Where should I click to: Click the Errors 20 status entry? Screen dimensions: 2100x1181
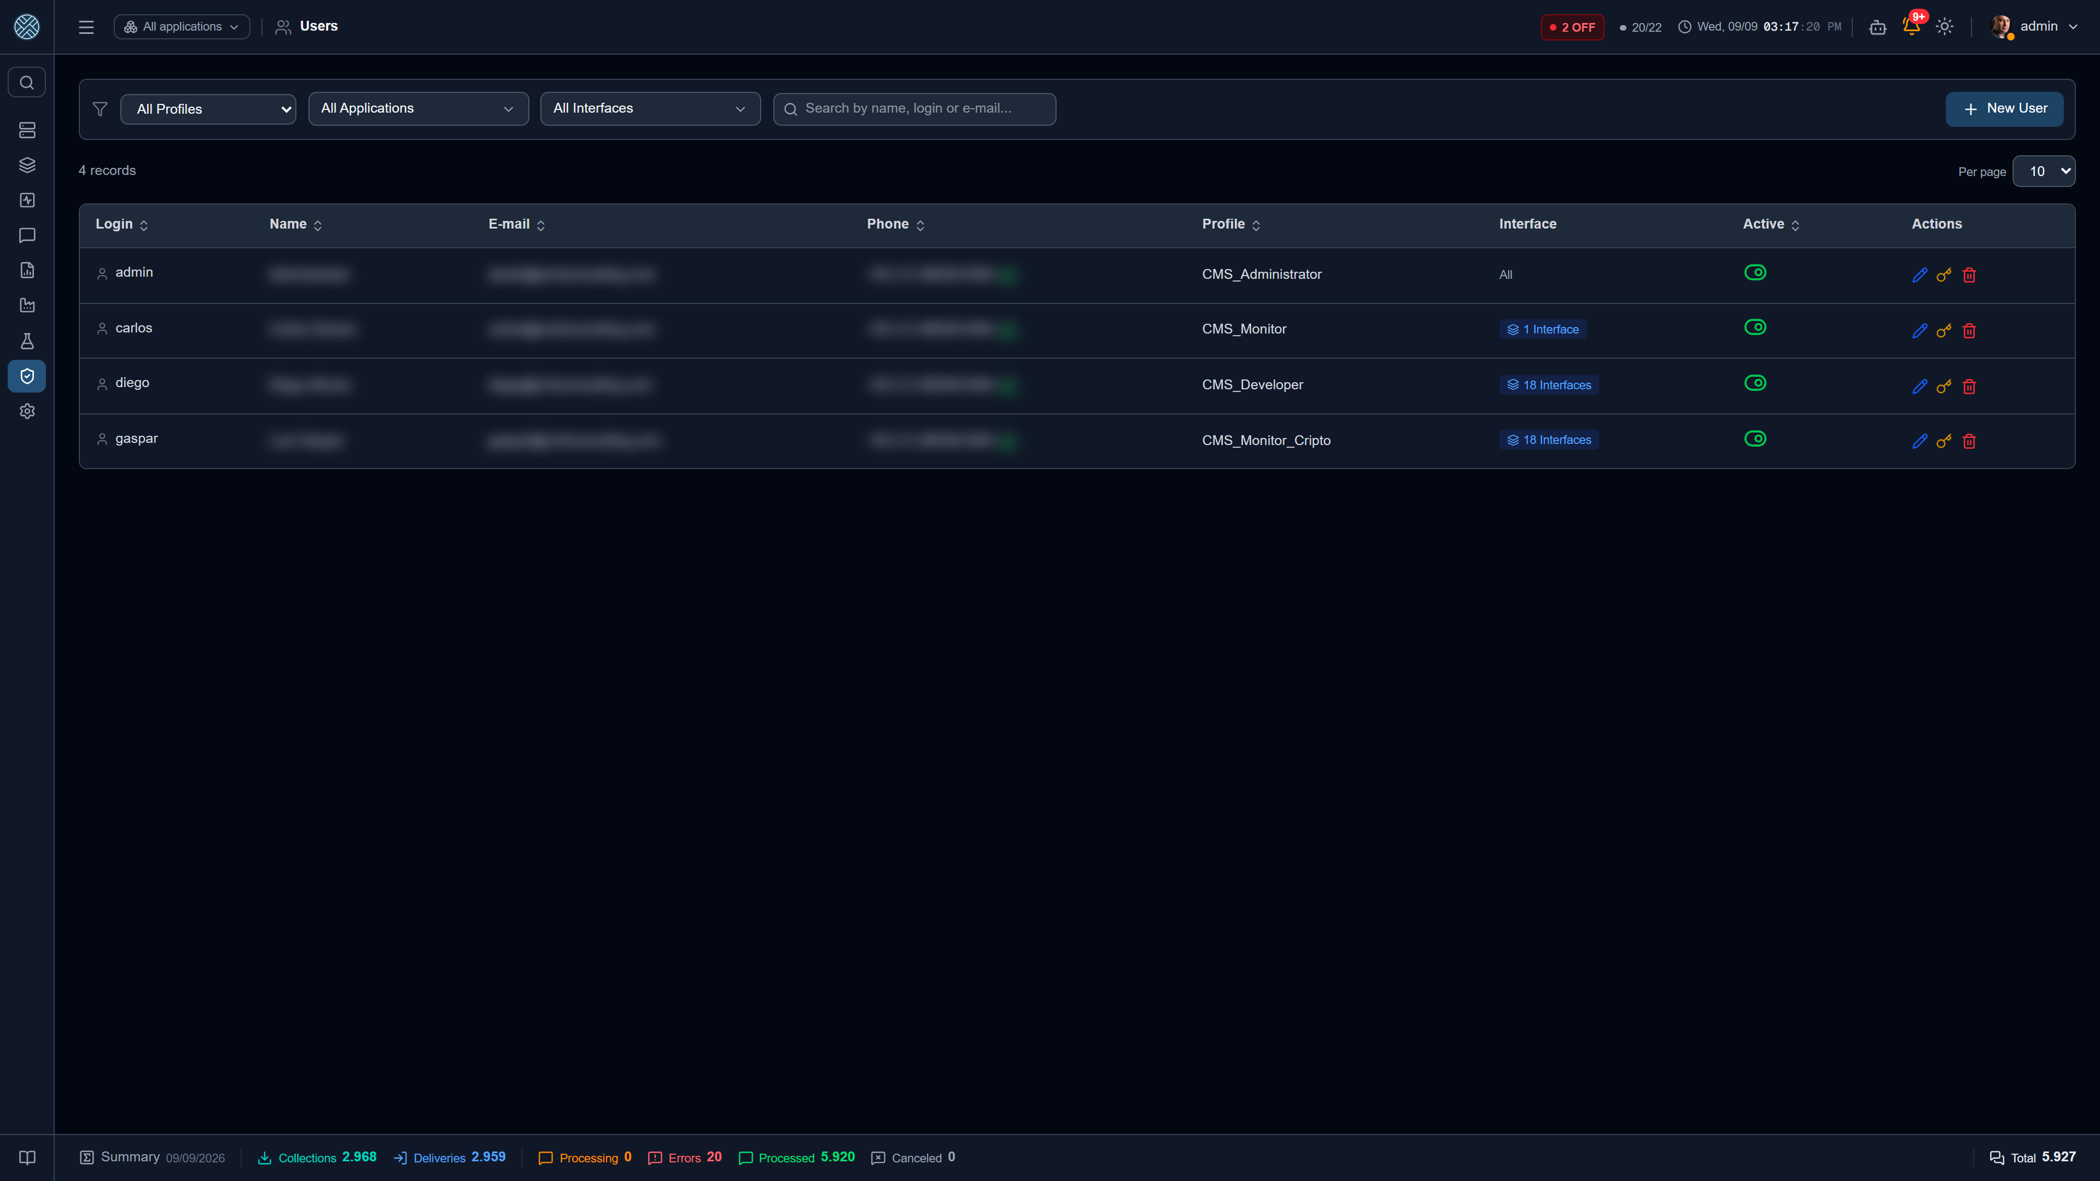685,1157
